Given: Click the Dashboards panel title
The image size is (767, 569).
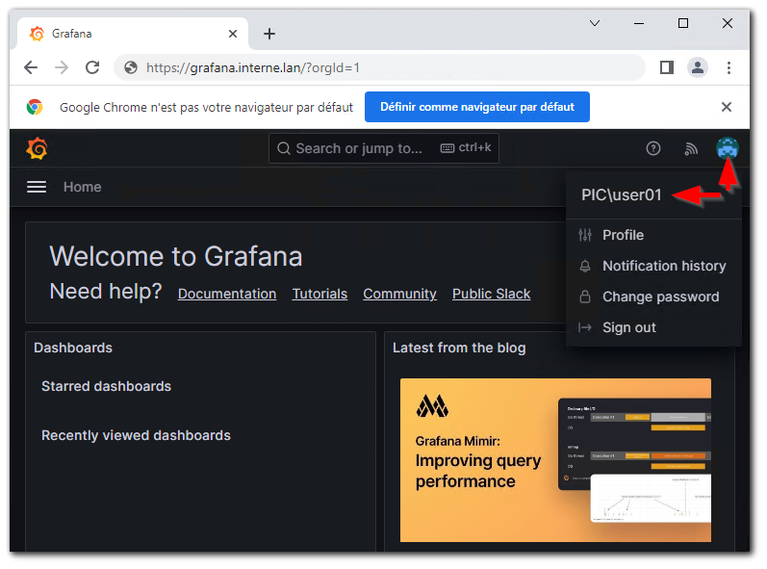Looking at the screenshot, I should point(73,348).
